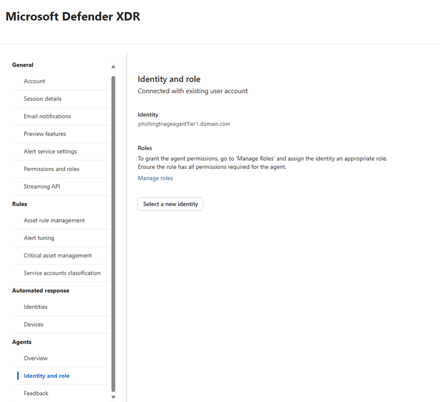Click the Identity label above the address

click(x=148, y=115)
